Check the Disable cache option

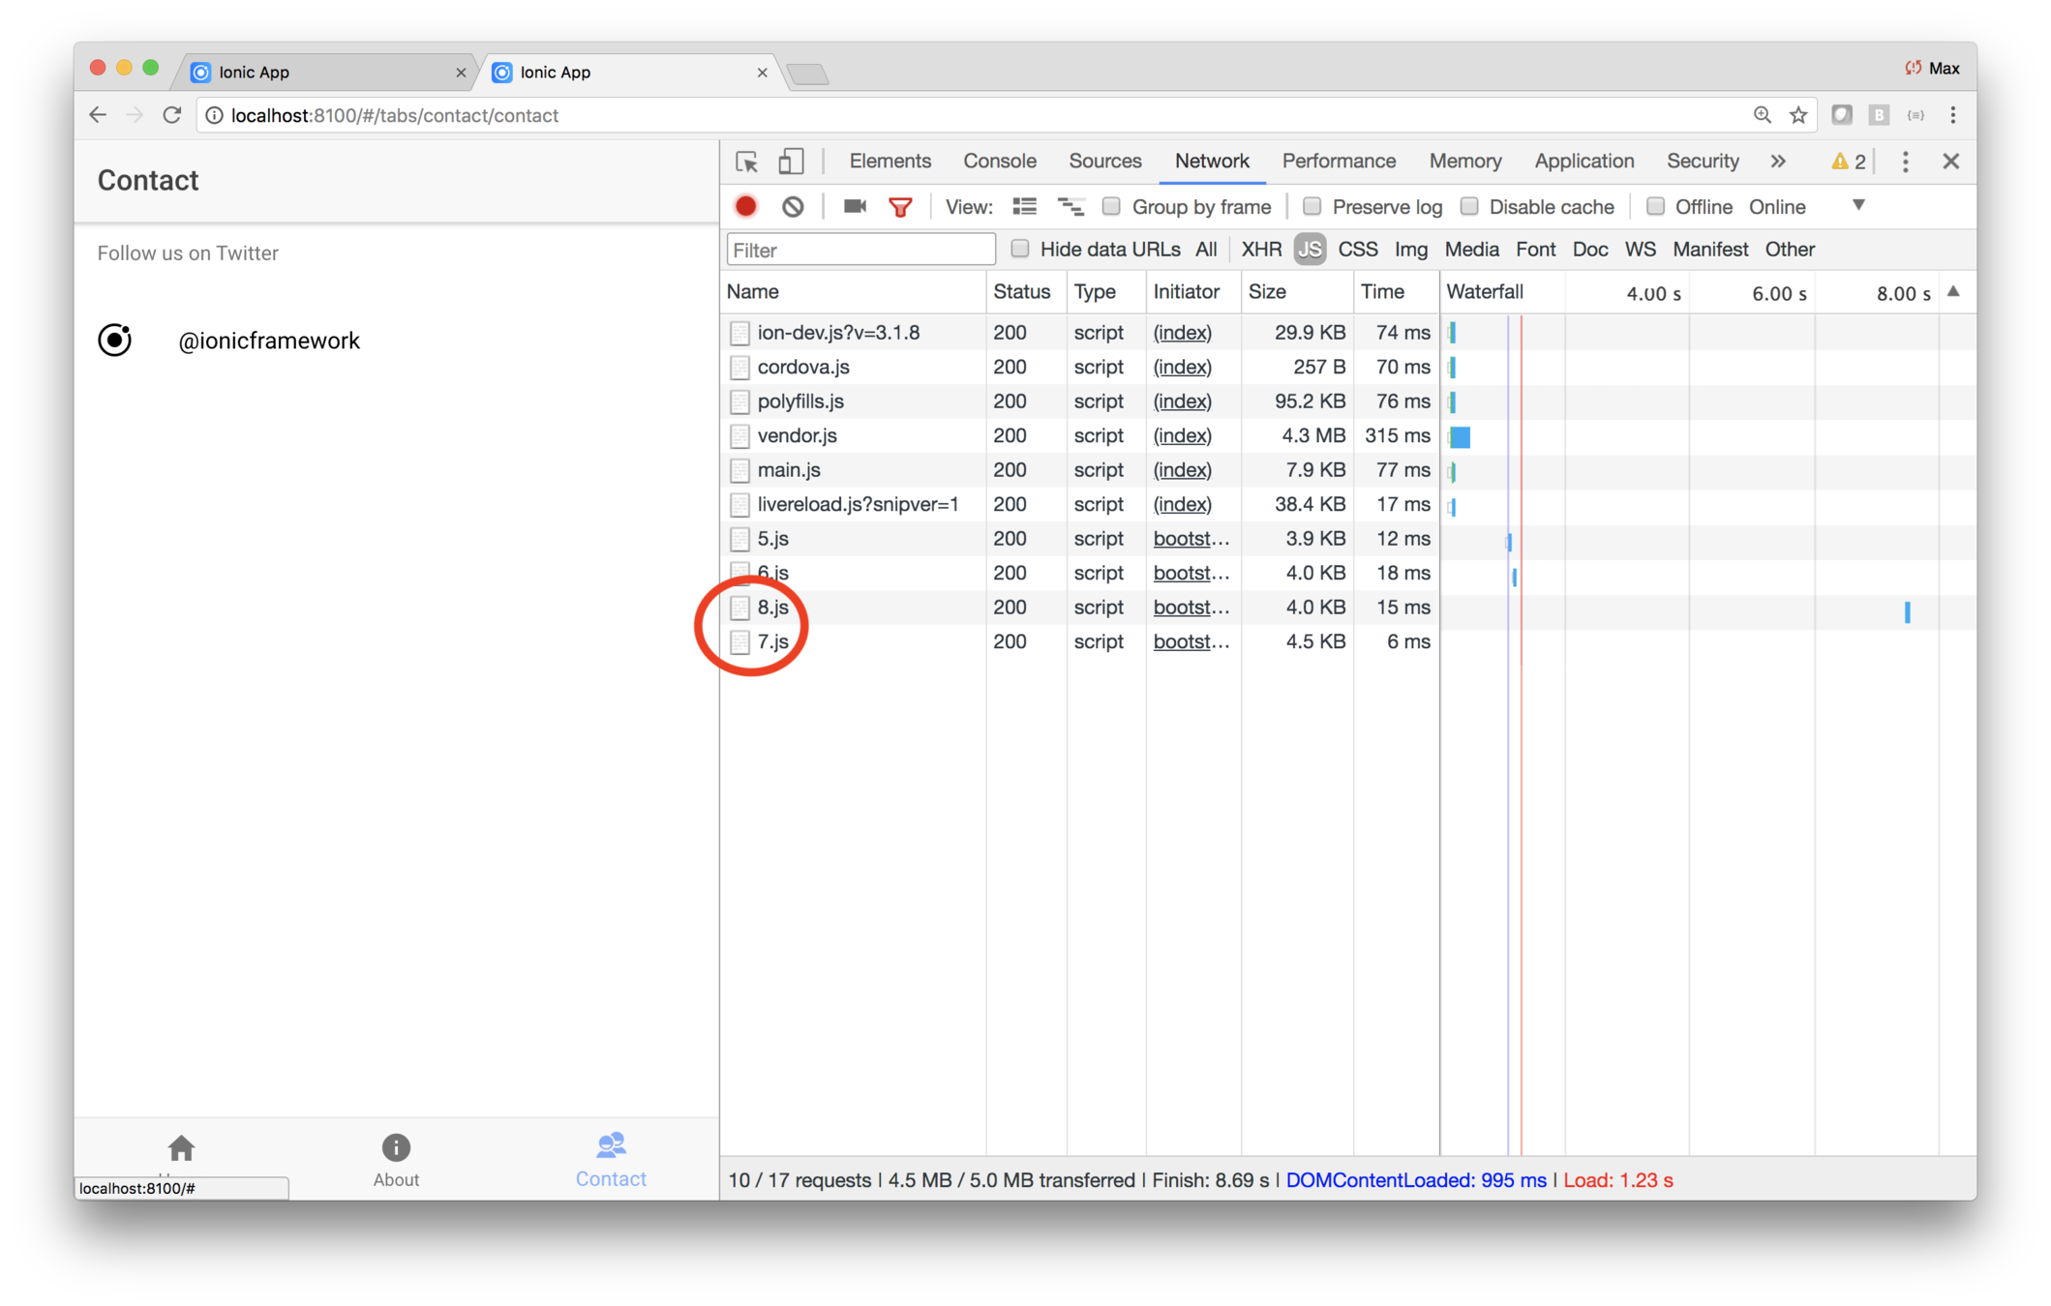[x=1469, y=206]
